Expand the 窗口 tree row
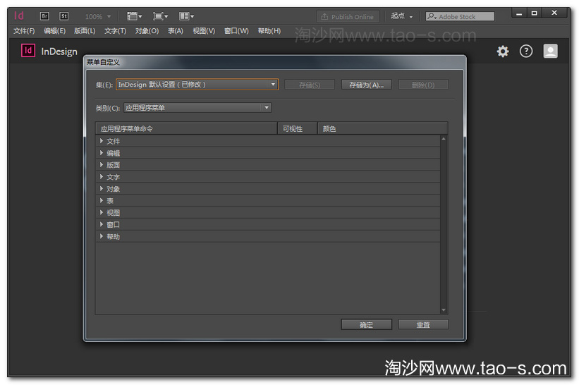 [x=101, y=224]
